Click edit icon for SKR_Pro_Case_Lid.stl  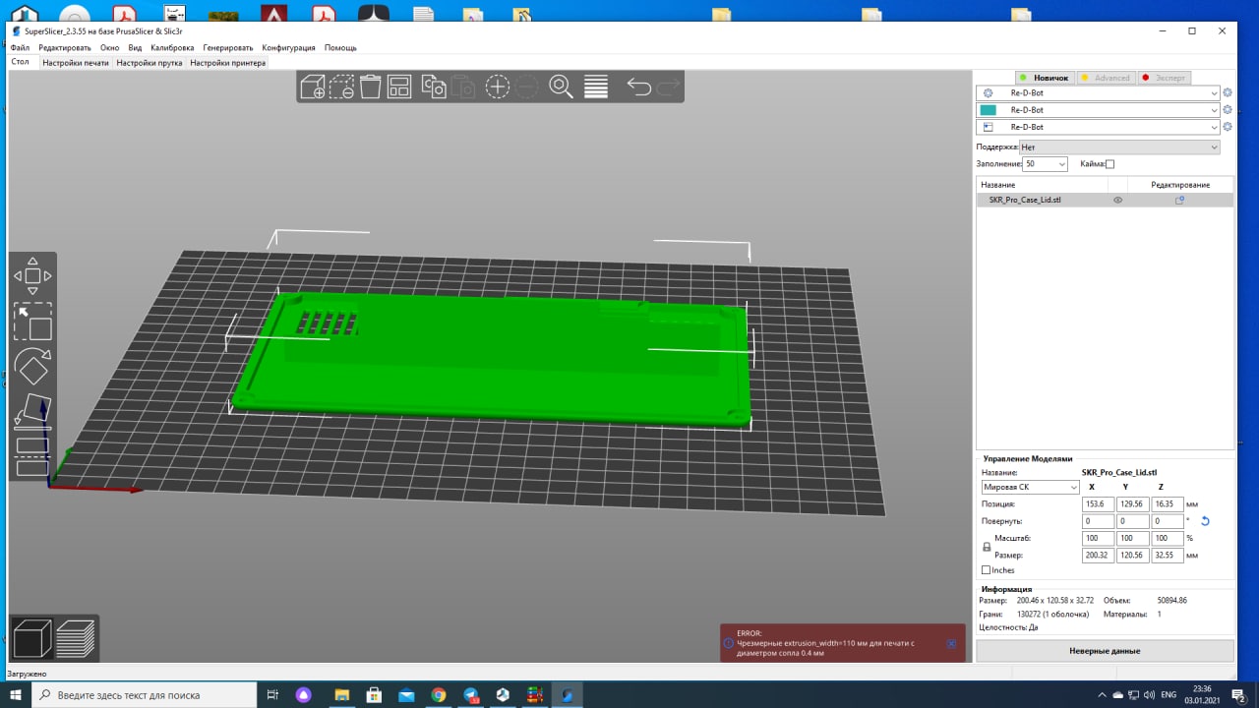tap(1179, 200)
